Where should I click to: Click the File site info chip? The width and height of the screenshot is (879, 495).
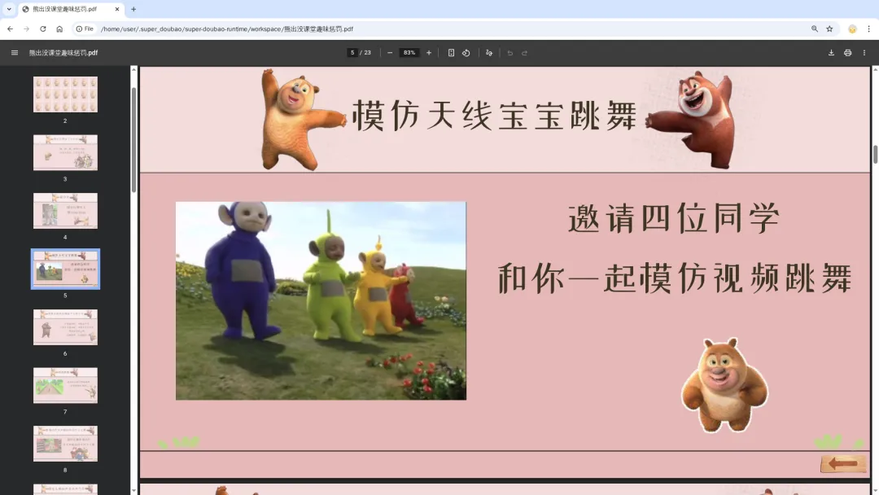(85, 28)
